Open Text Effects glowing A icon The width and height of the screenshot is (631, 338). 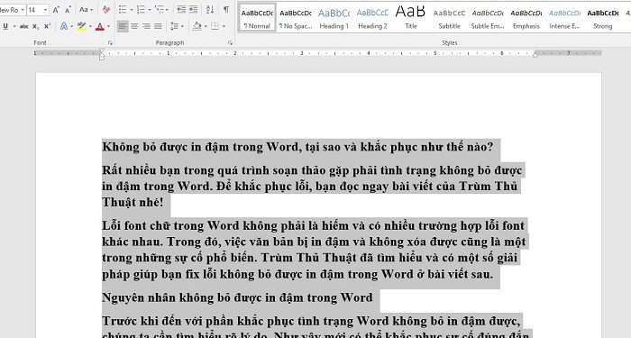tap(64, 26)
